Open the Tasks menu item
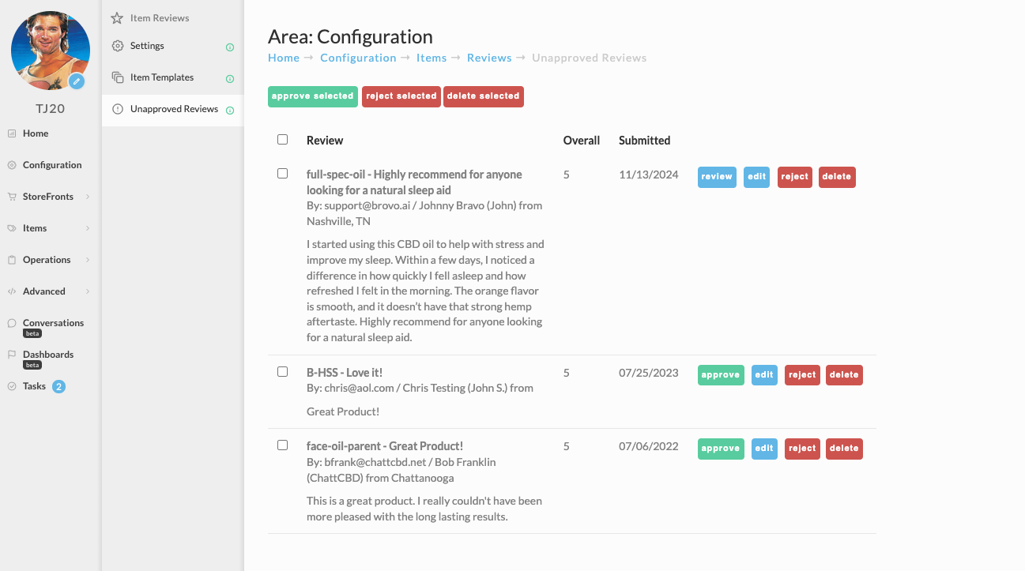 pyautogui.click(x=35, y=387)
